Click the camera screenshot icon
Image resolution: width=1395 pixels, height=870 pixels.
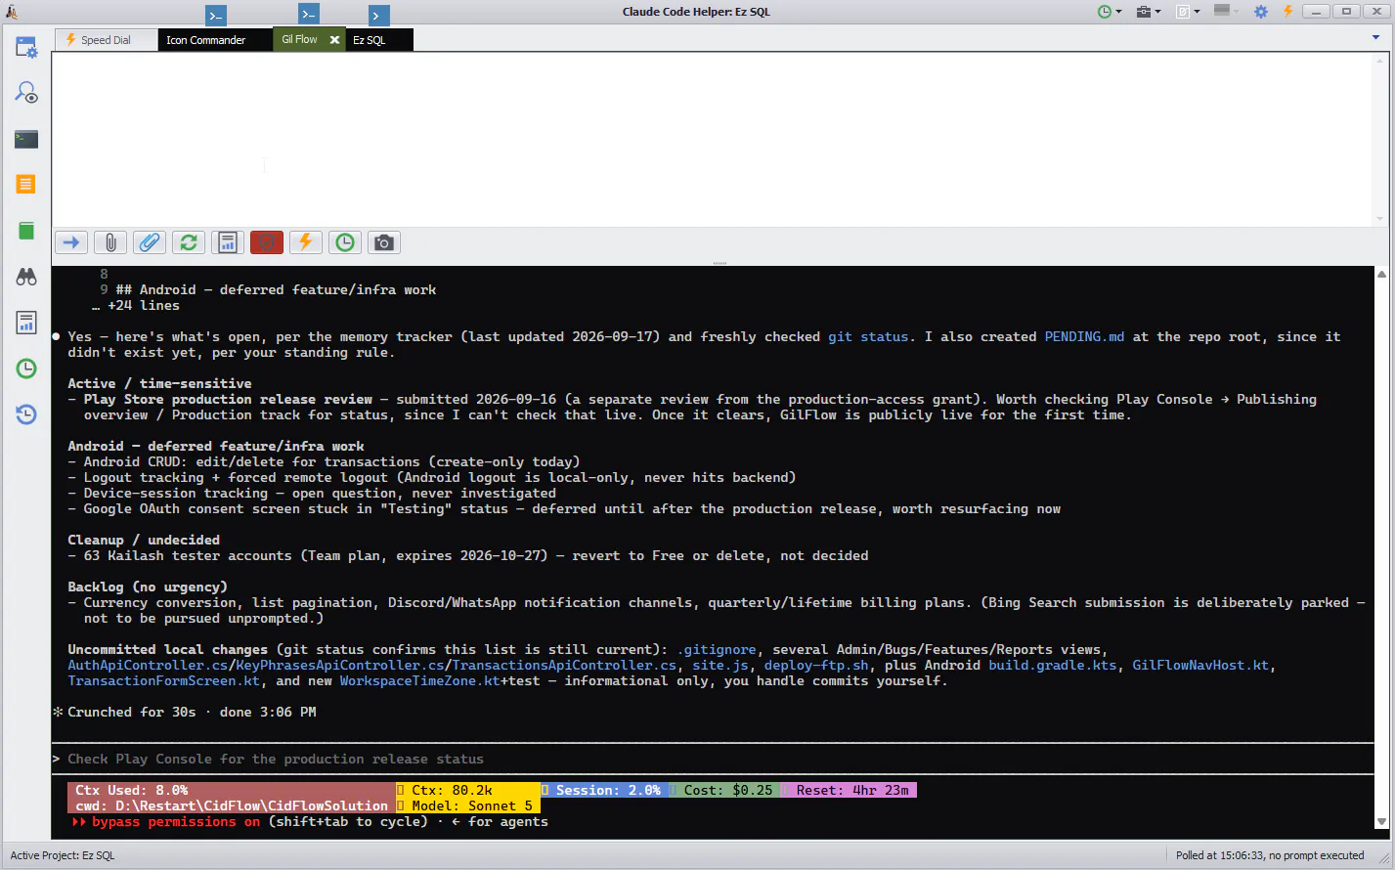point(384,242)
